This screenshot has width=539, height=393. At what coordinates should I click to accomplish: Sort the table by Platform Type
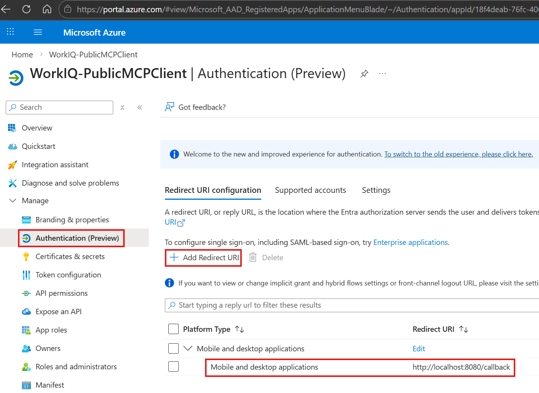[x=240, y=329]
